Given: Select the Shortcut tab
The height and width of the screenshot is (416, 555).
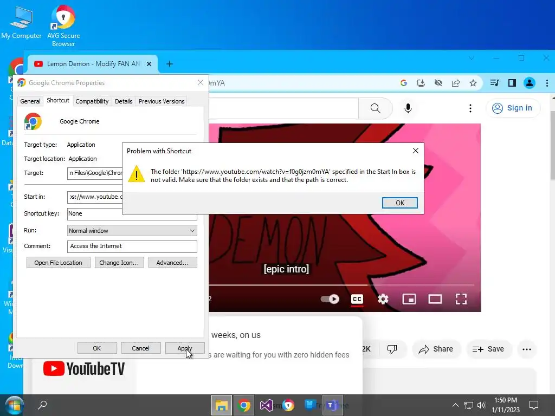Looking at the screenshot, I should (58, 100).
